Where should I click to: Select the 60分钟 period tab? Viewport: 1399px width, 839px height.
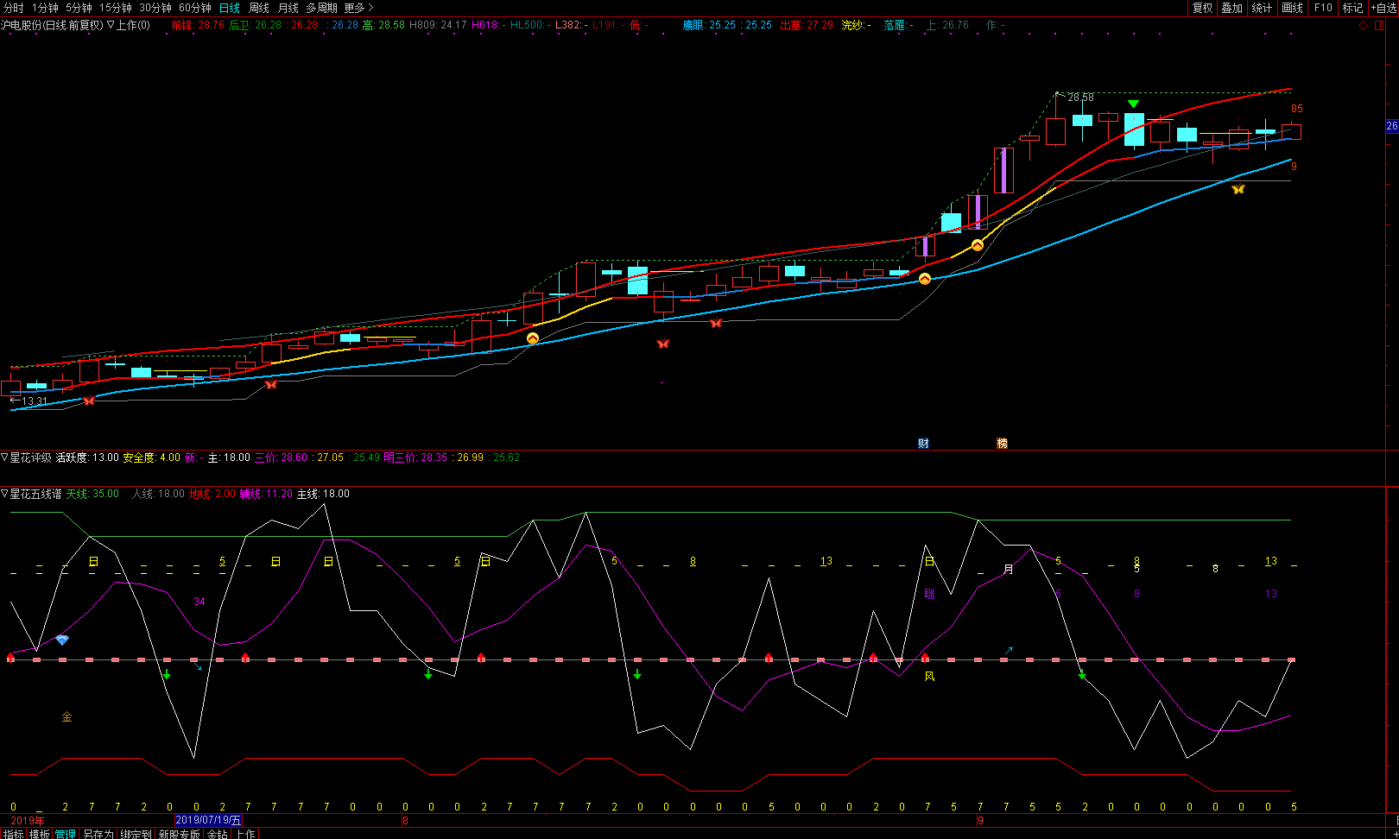pyautogui.click(x=195, y=8)
